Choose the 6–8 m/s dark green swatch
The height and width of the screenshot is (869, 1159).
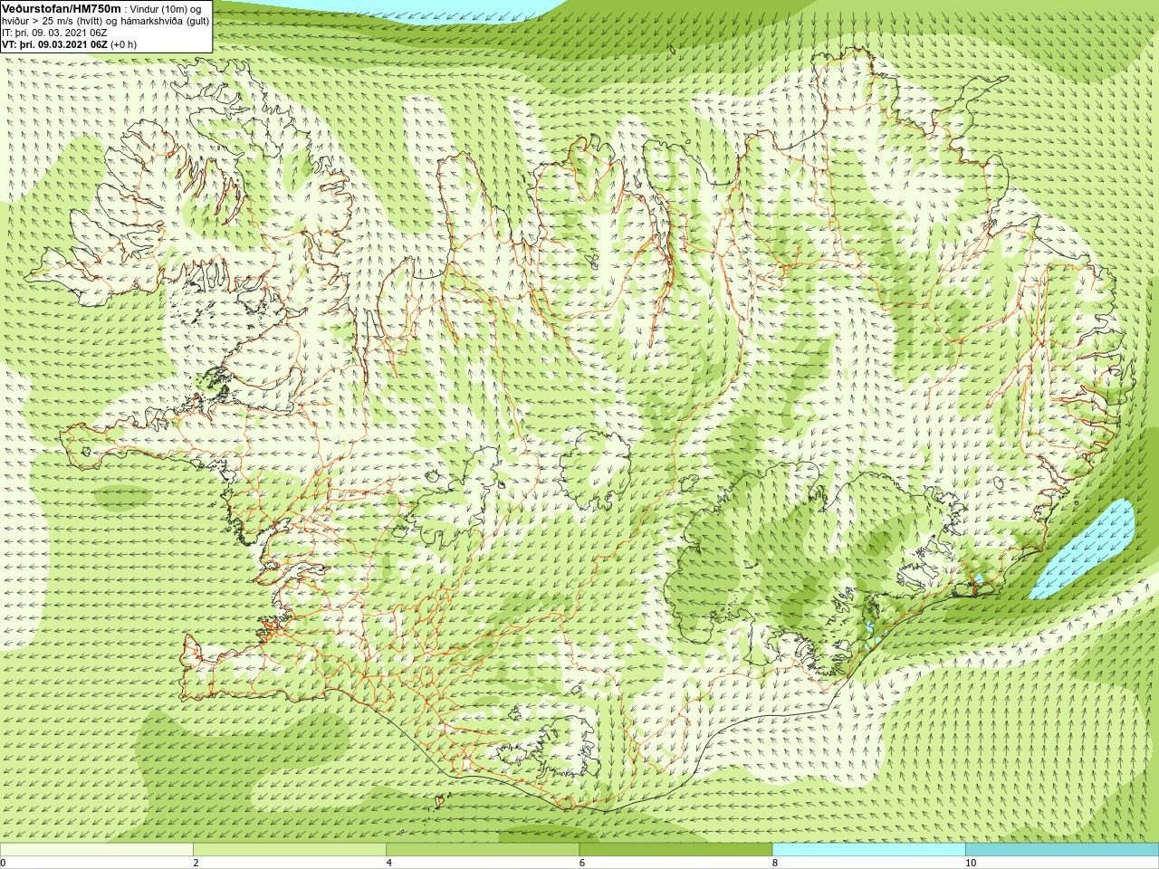(x=675, y=850)
